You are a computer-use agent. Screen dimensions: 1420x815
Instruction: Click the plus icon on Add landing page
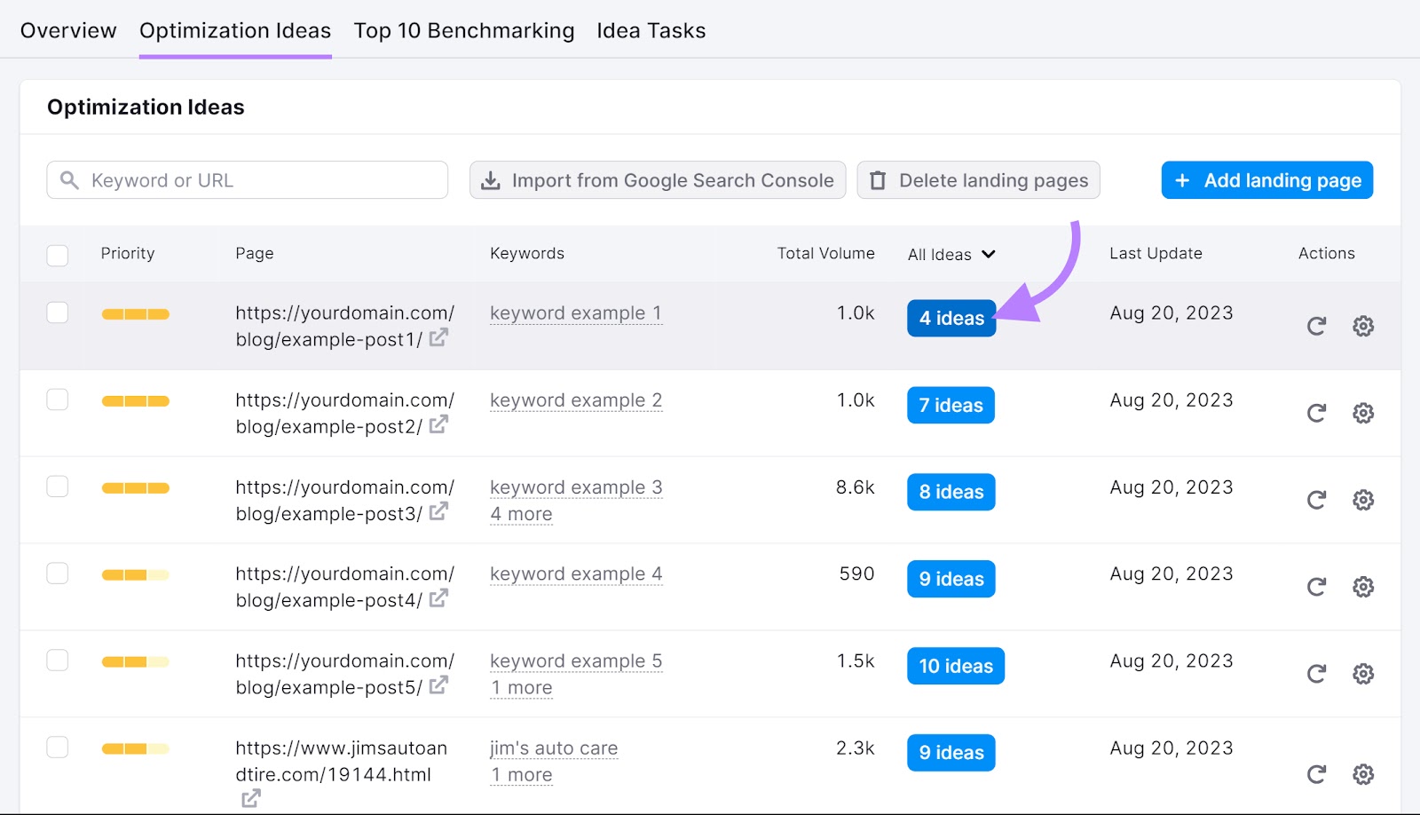1182,180
